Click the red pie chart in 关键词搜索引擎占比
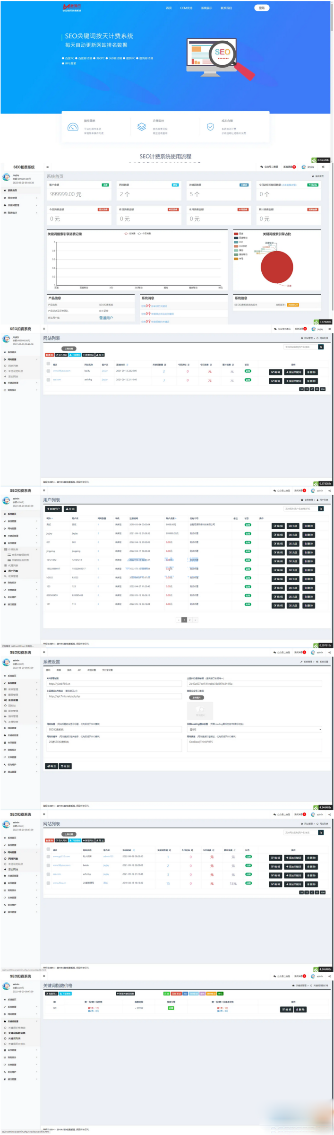 [277, 267]
